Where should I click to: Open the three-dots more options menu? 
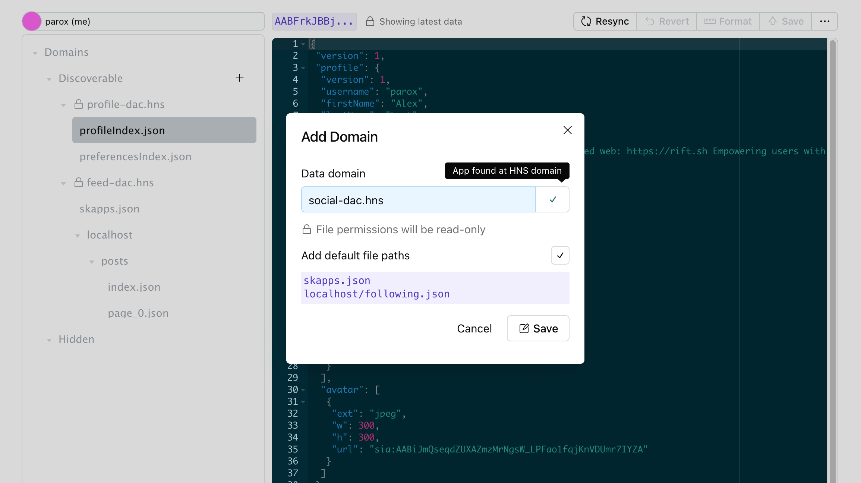pyautogui.click(x=824, y=21)
